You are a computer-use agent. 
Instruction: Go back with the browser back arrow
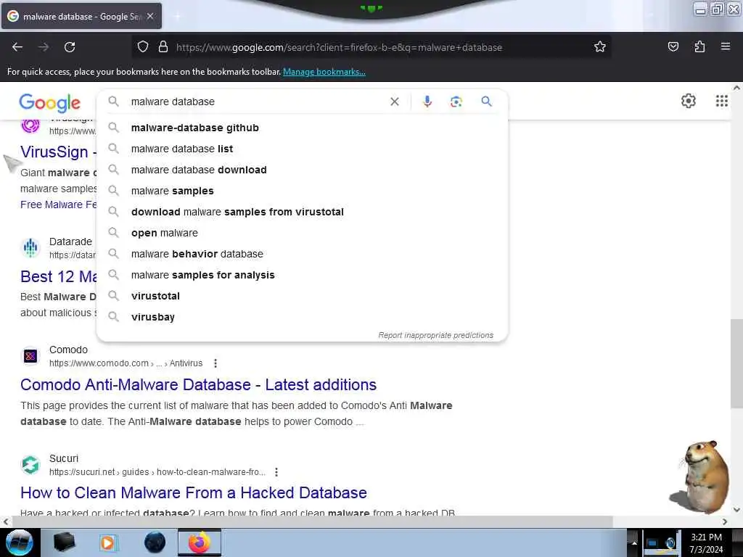point(17,47)
